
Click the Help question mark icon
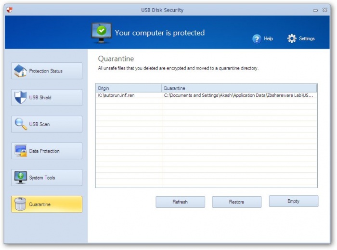(x=257, y=39)
